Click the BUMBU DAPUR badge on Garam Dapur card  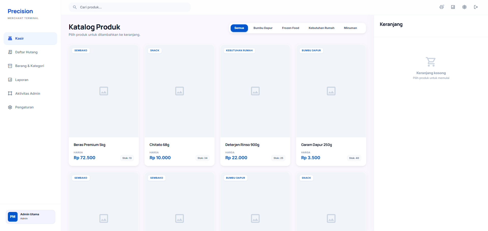(x=311, y=51)
